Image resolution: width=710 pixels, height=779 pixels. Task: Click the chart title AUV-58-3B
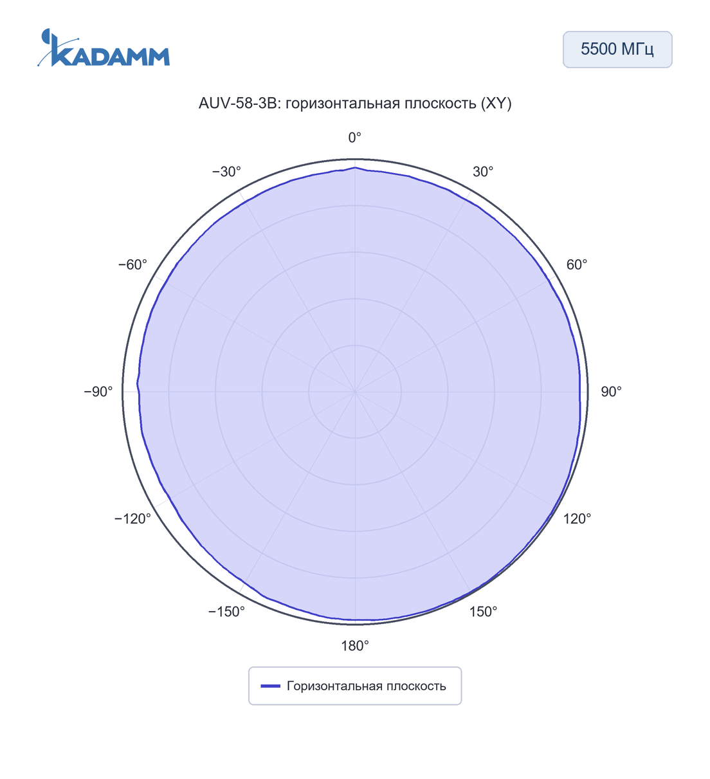pos(355,104)
